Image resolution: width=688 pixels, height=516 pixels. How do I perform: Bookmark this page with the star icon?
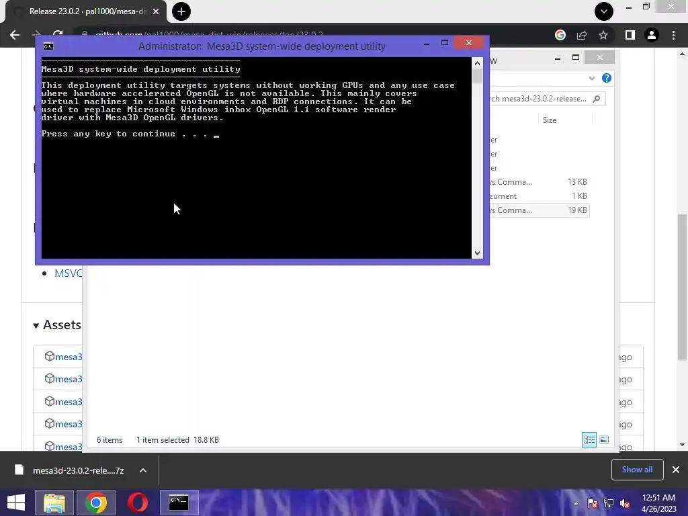[603, 35]
